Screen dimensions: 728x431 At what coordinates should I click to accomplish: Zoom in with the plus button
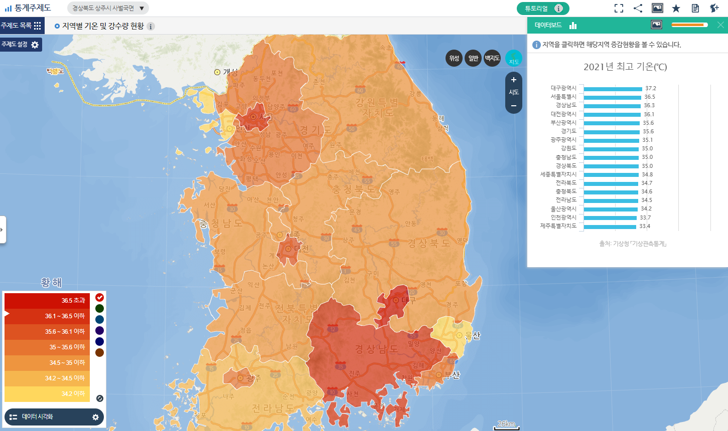pos(514,80)
